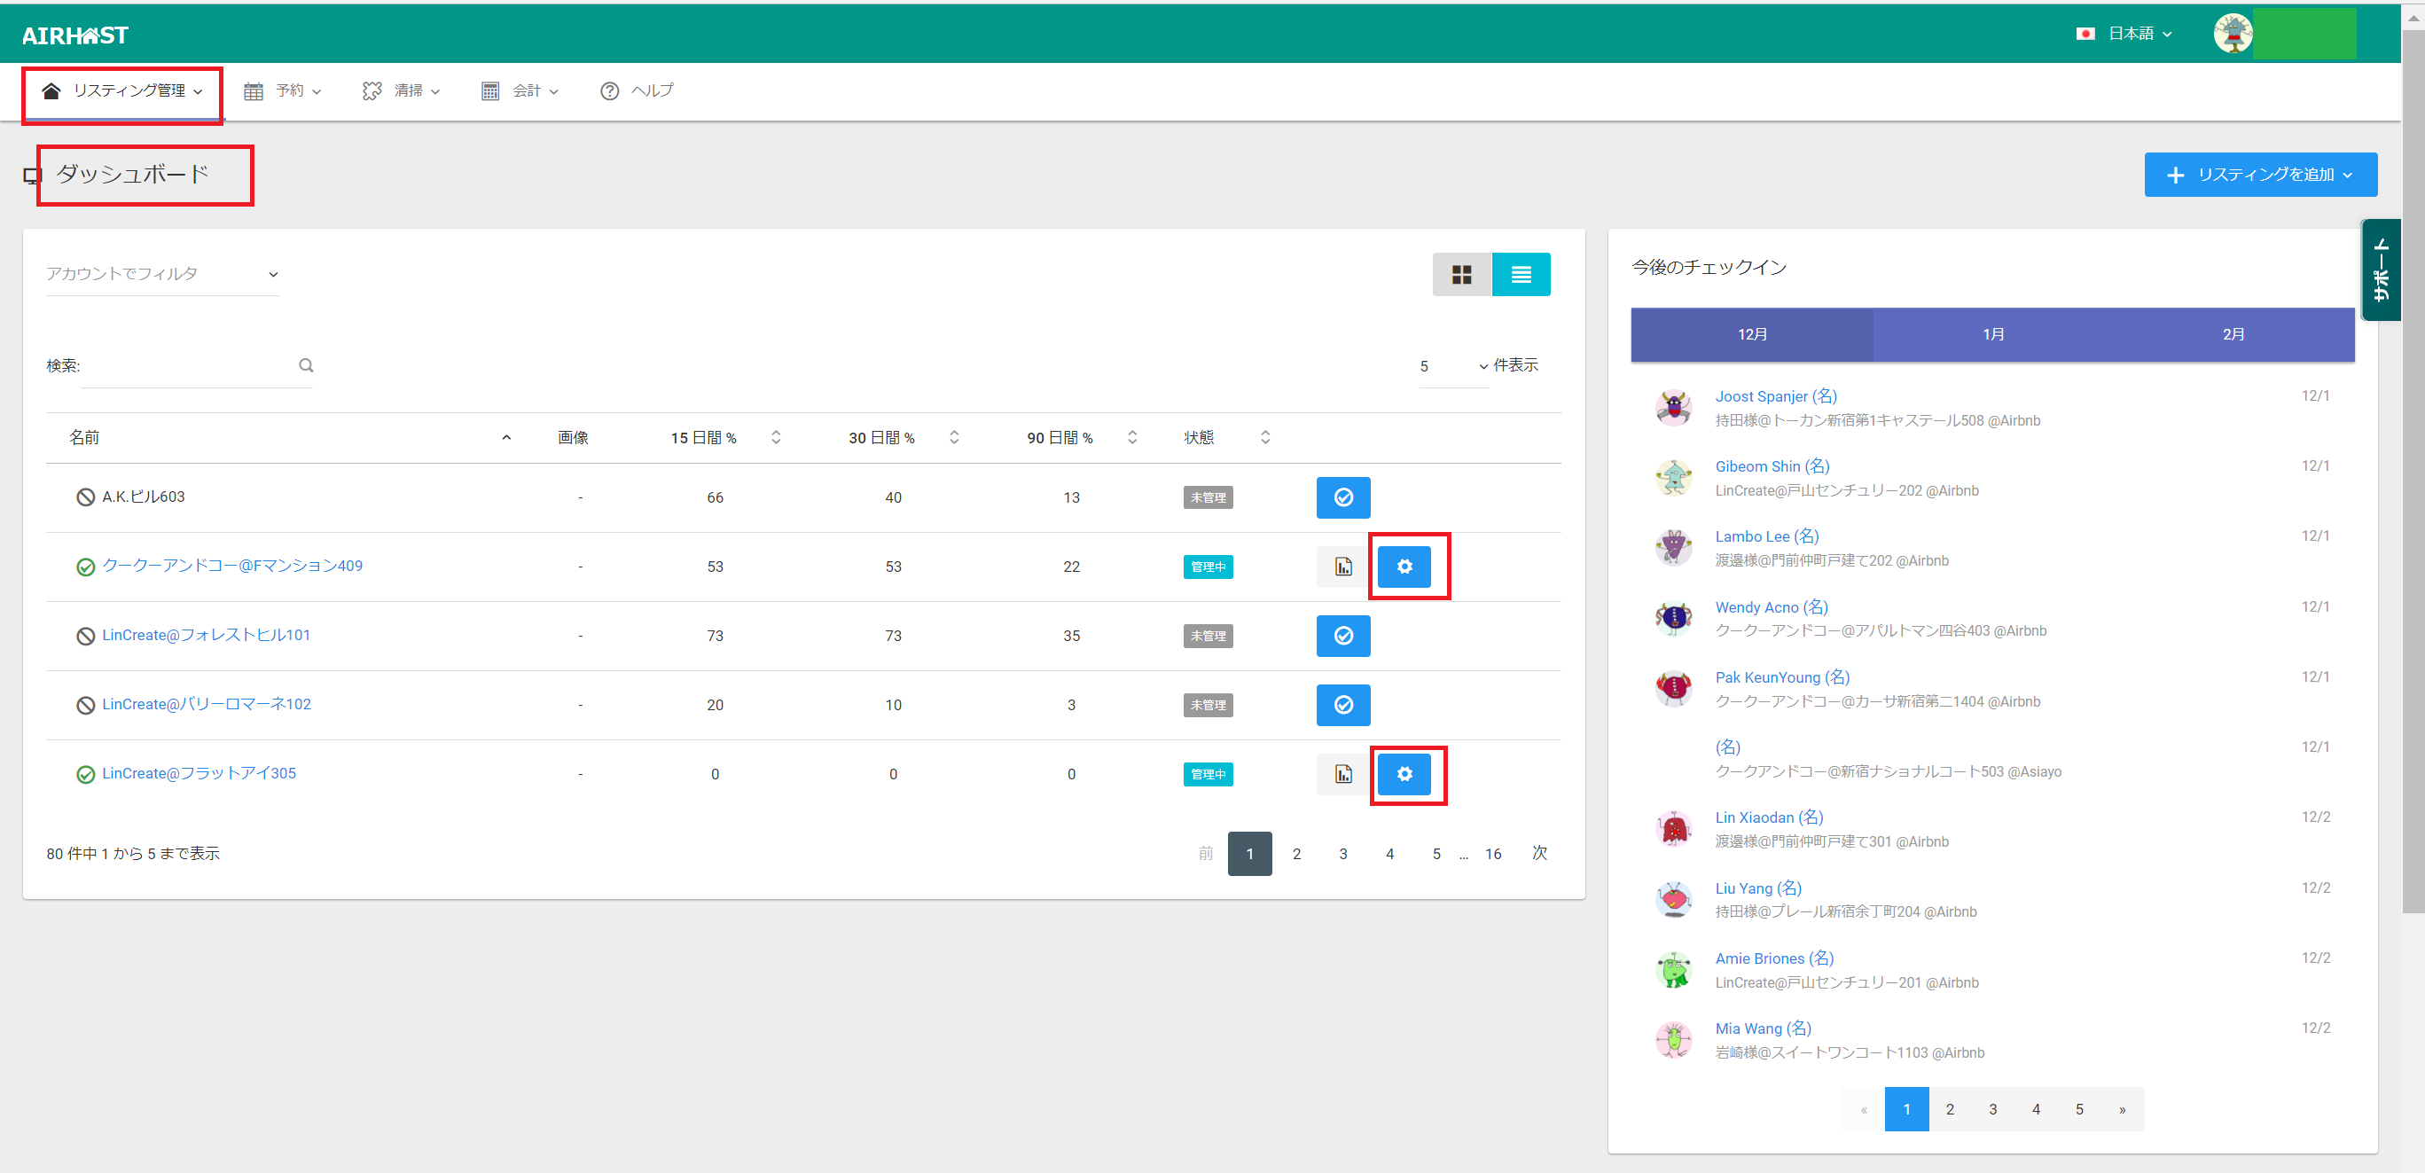Switch to list view icon
The width and height of the screenshot is (2425, 1173).
(1521, 274)
